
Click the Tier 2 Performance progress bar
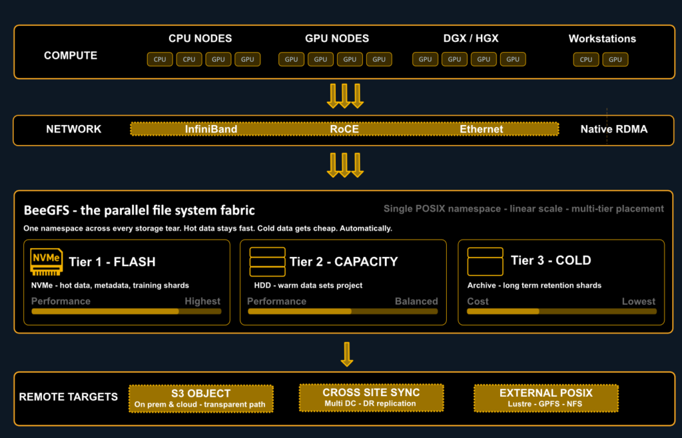point(343,311)
